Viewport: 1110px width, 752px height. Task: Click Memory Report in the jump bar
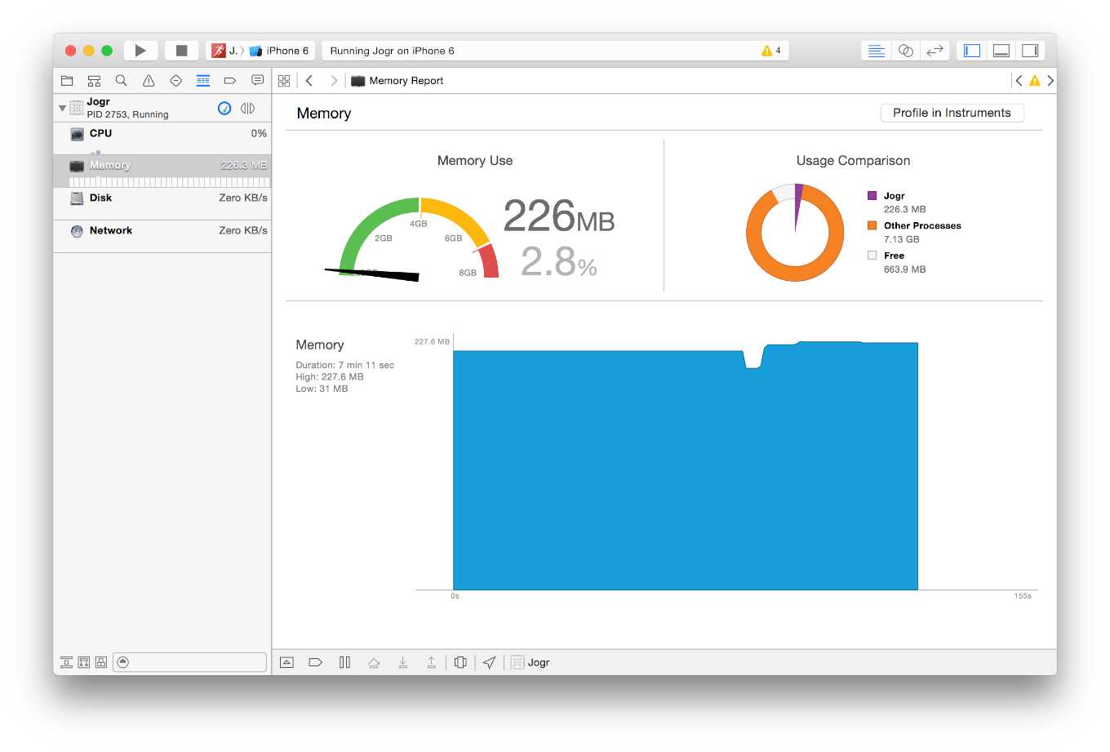point(397,81)
